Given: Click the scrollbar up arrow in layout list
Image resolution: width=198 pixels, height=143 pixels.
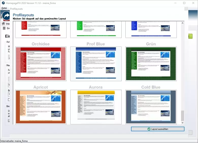Looking at the screenshot, I should [x=183, y=23].
